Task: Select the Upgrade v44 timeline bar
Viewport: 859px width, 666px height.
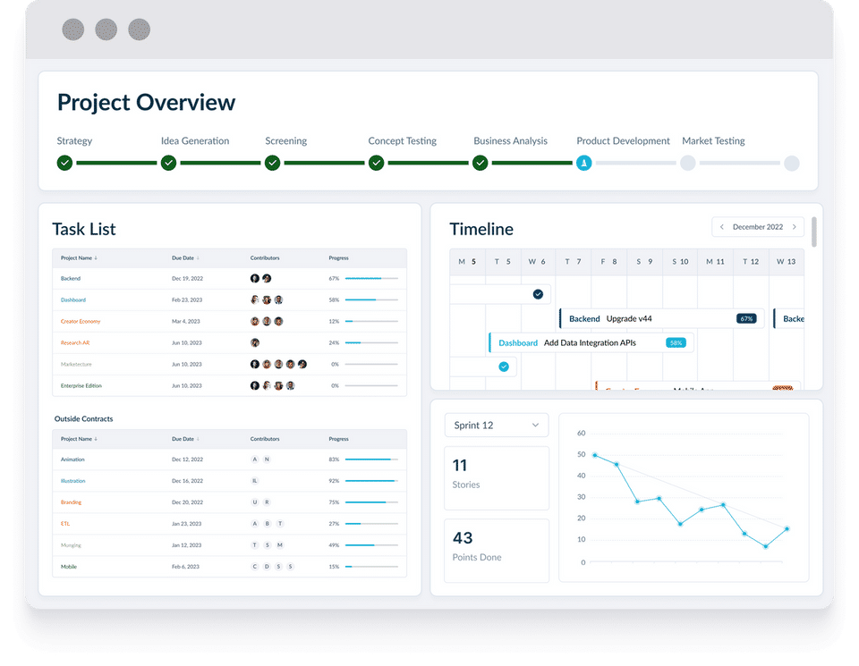Action: pyautogui.click(x=661, y=318)
